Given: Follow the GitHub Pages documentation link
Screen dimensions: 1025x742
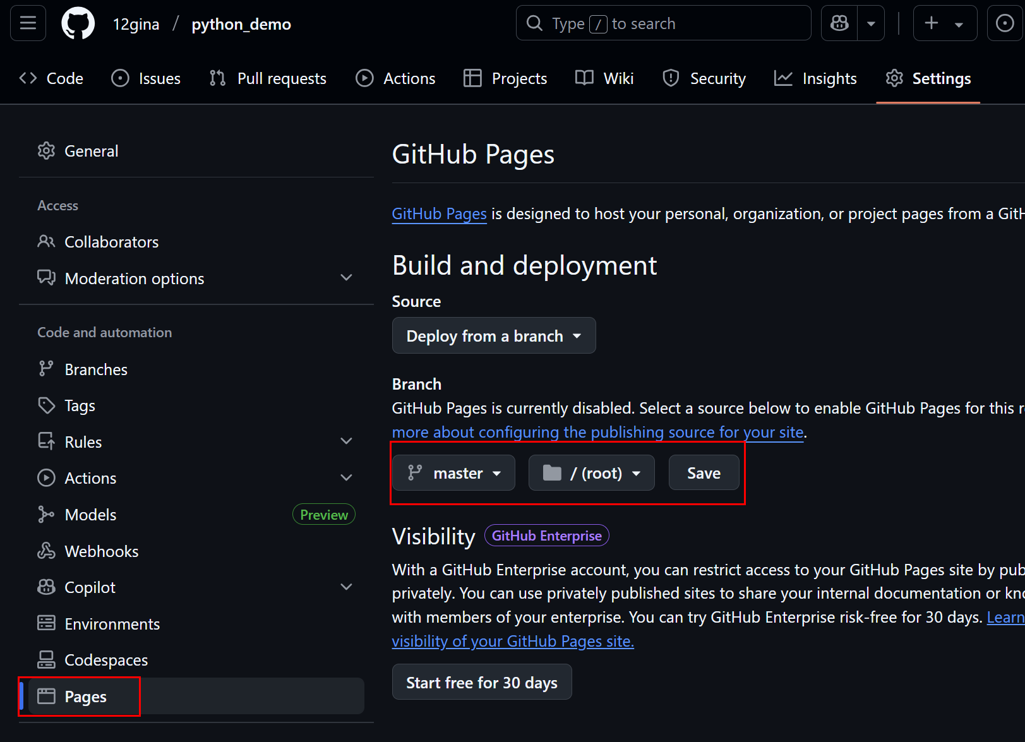Looking at the screenshot, I should [439, 214].
